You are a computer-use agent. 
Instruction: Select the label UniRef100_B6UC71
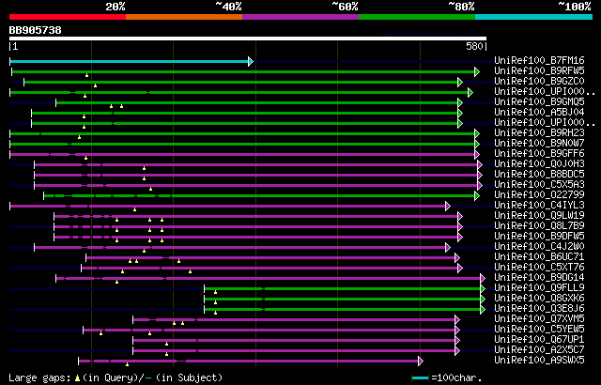pos(539,257)
